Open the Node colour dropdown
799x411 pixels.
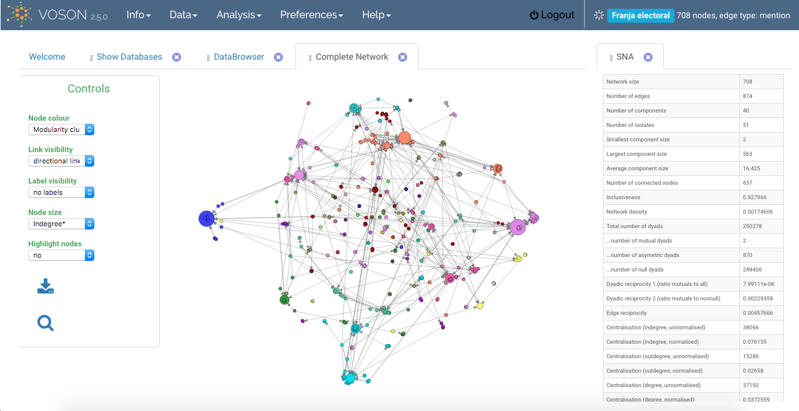tap(61, 129)
